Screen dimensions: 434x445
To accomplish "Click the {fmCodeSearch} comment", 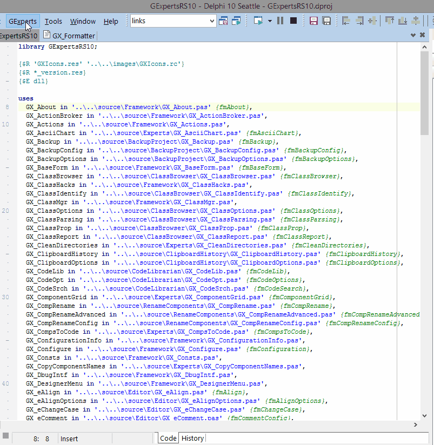I will [279, 288].
